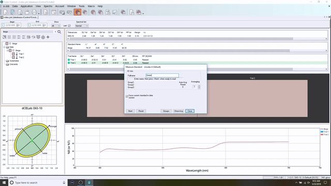Open the Macro menu
The width and height of the screenshot is (331, 186).
[x=91, y=6]
